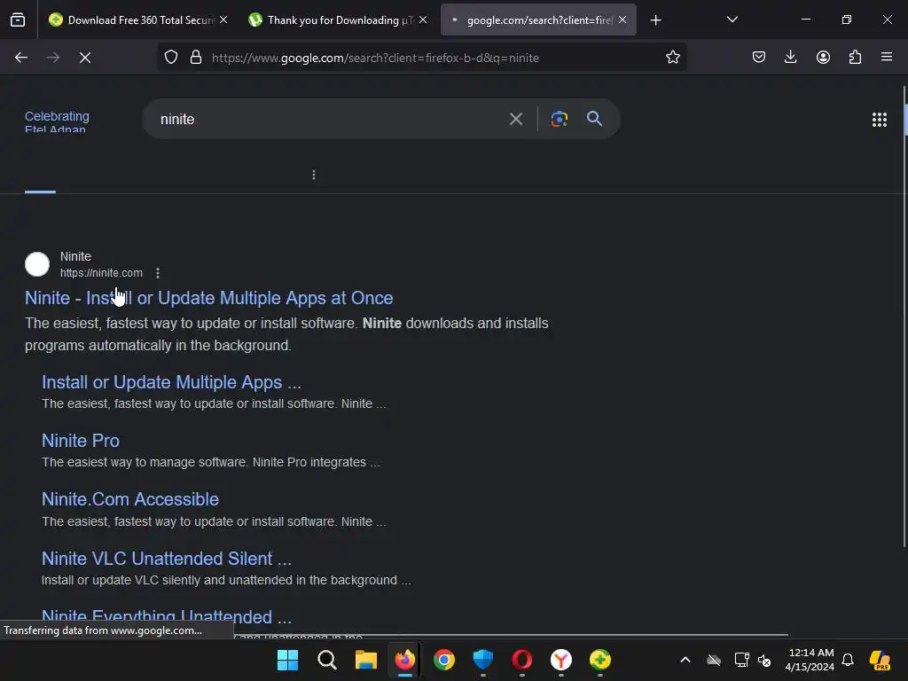Open Windows Start menu
Screen dimensions: 908x681
pyautogui.click(x=288, y=660)
